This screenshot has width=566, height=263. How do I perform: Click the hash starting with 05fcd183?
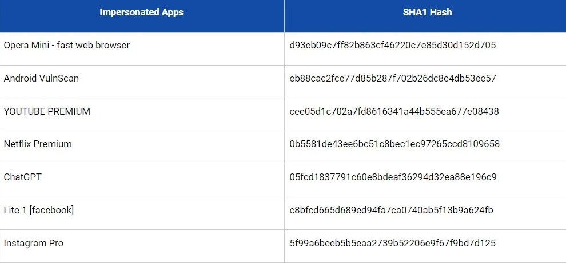coord(393,177)
